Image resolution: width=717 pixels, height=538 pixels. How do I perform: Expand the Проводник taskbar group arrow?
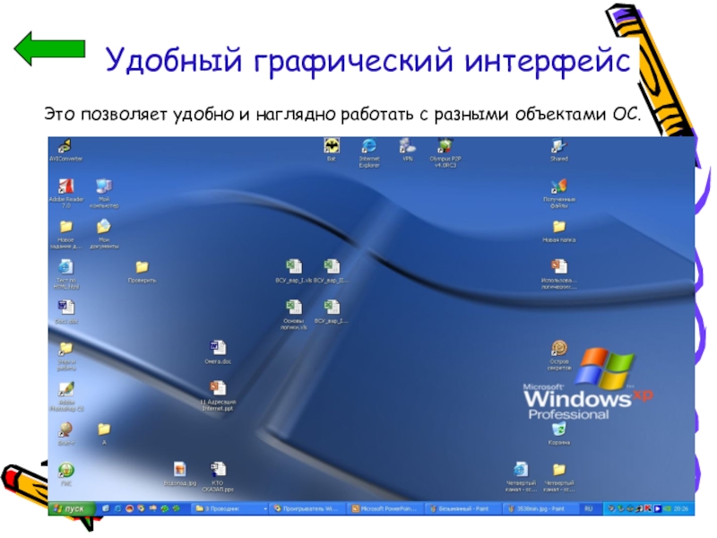(264, 508)
